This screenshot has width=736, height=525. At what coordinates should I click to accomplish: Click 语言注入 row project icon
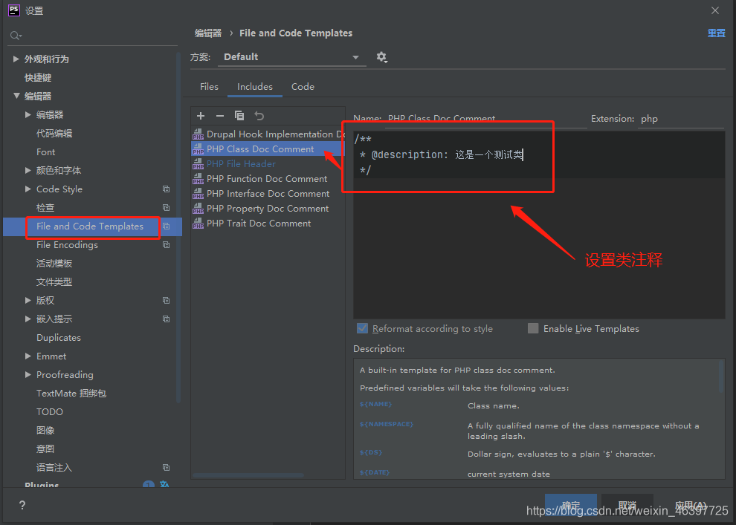(167, 467)
